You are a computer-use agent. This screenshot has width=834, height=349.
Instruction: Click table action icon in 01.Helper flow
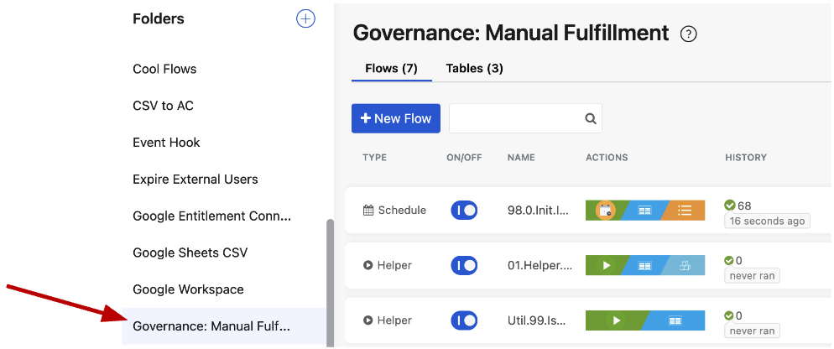644,266
